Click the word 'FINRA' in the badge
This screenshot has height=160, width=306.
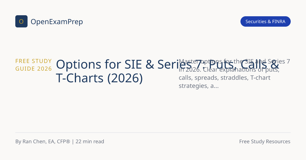pyautogui.click(x=279, y=22)
